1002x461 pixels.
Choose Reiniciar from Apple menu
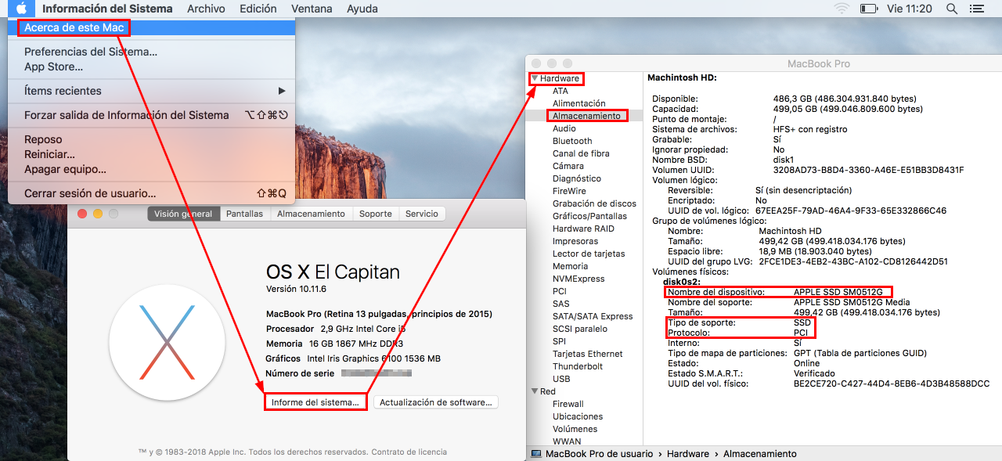point(152,154)
